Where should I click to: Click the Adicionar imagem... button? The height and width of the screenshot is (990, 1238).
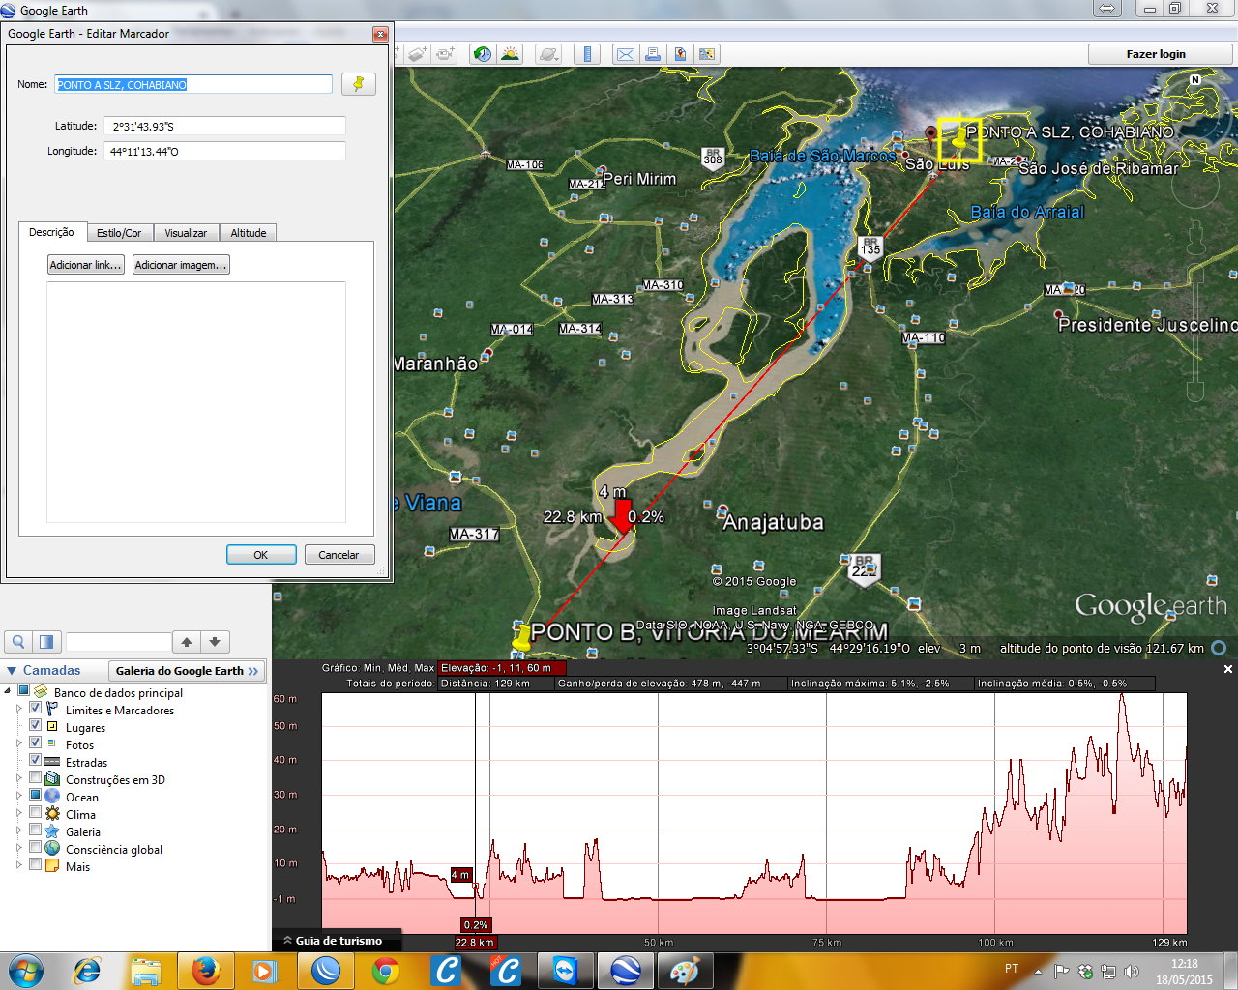181,265
